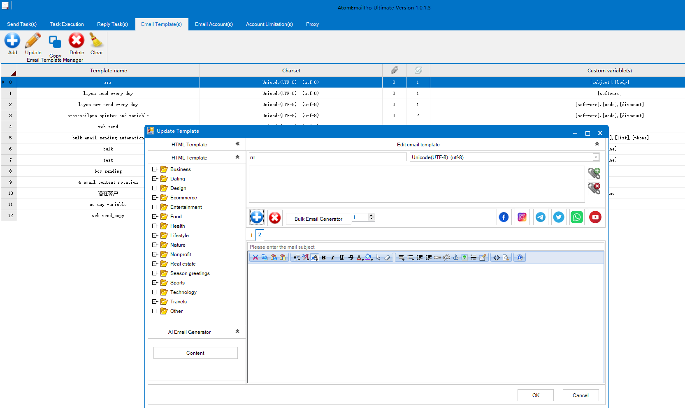The height and width of the screenshot is (409, 685).
Task: Check the Design folder checkbox
Action: pyautogui.click(x=155, y=188)
